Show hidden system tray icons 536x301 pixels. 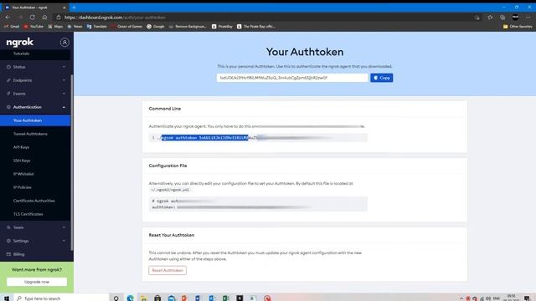pos(461,298)
